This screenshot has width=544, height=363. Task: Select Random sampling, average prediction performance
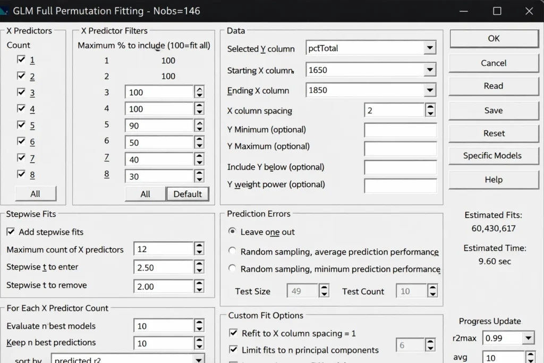click(x=232, y=252)
